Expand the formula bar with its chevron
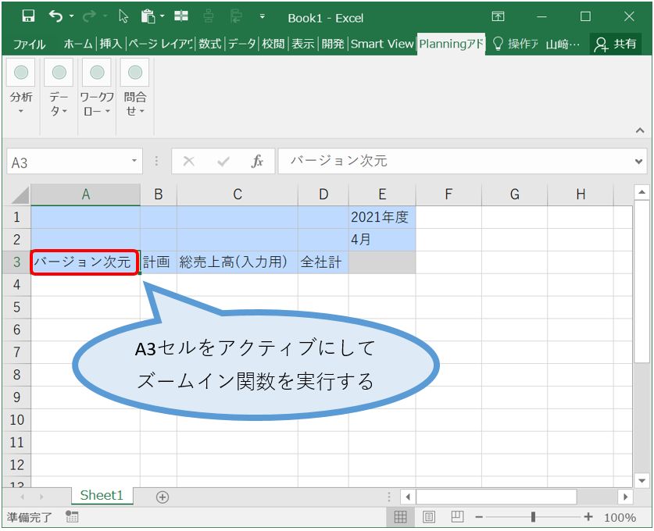The height and width of the screenshot is (531, 654). click(x=640, y=162)
